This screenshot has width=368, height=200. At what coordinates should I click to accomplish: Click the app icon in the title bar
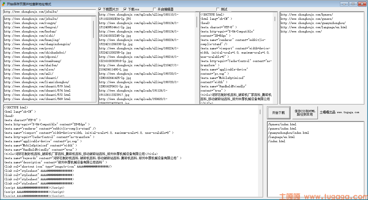[x=3, y=4]
